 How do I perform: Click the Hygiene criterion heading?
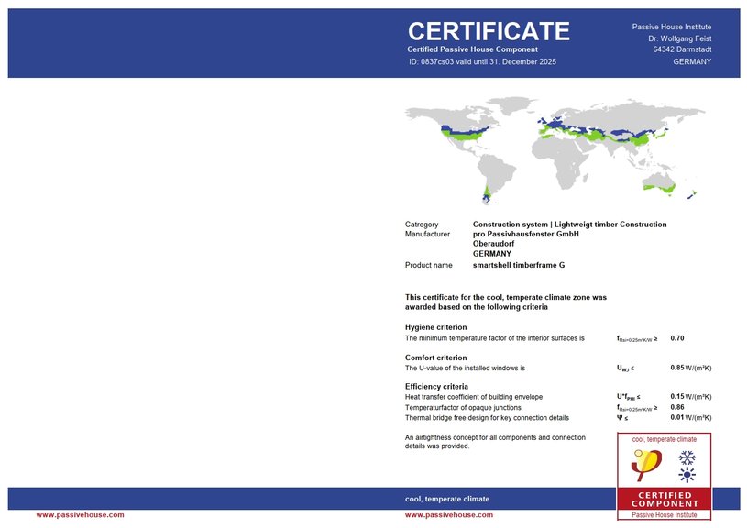coord(435,327)
